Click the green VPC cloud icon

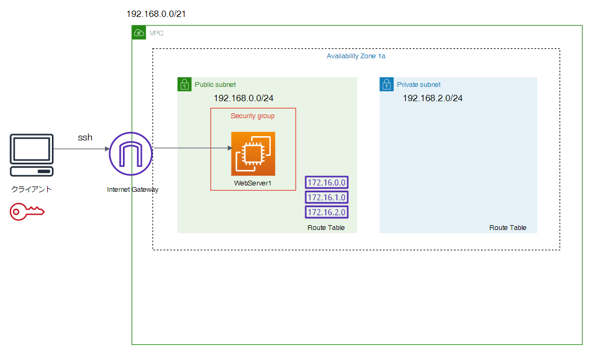pyautogui.click(x=139, y=33)
